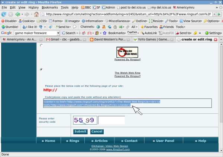Click the AutoFill button
Screen dimensions: 223x157
(x=166, y=33)
